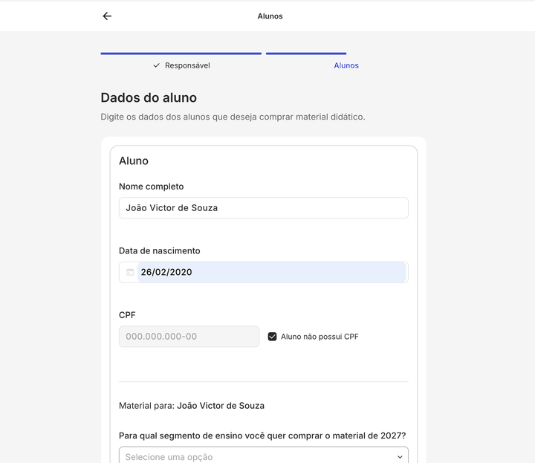Open the 'Selecione uma opção' segment dropdown
The width and height of the screenshot is (535, 463).
point(263,456)
